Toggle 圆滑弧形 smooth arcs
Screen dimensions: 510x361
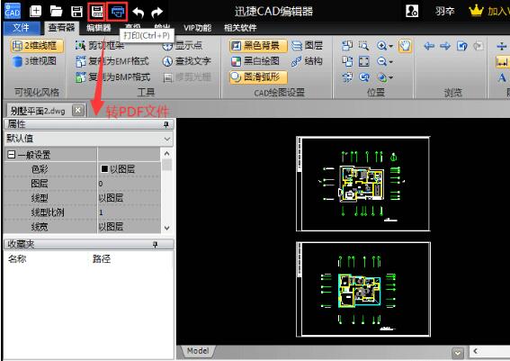click(258, 77)
